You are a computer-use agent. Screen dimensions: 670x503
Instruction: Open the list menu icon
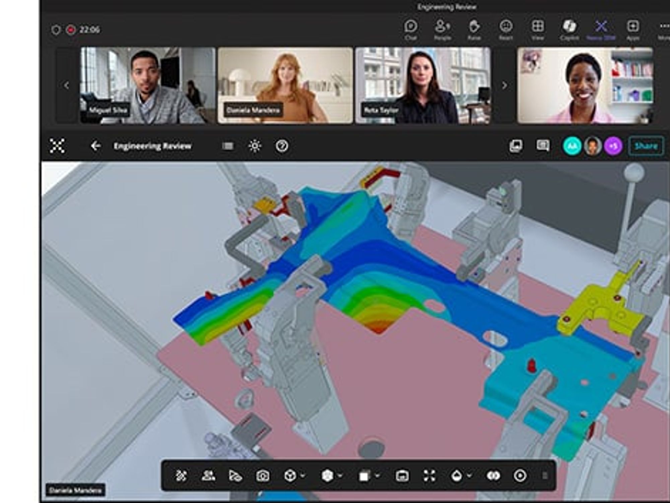pyautogui.click(x=228, y=146)
